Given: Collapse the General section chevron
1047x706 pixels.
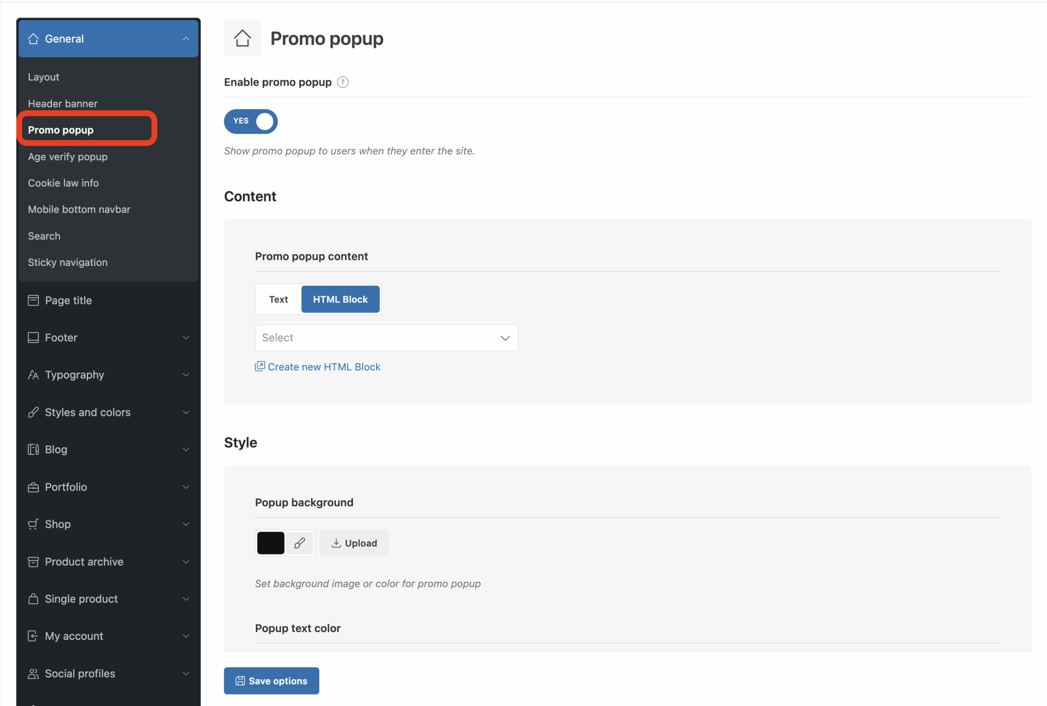Looking at the screenshot, I should [x=186, y=39].
